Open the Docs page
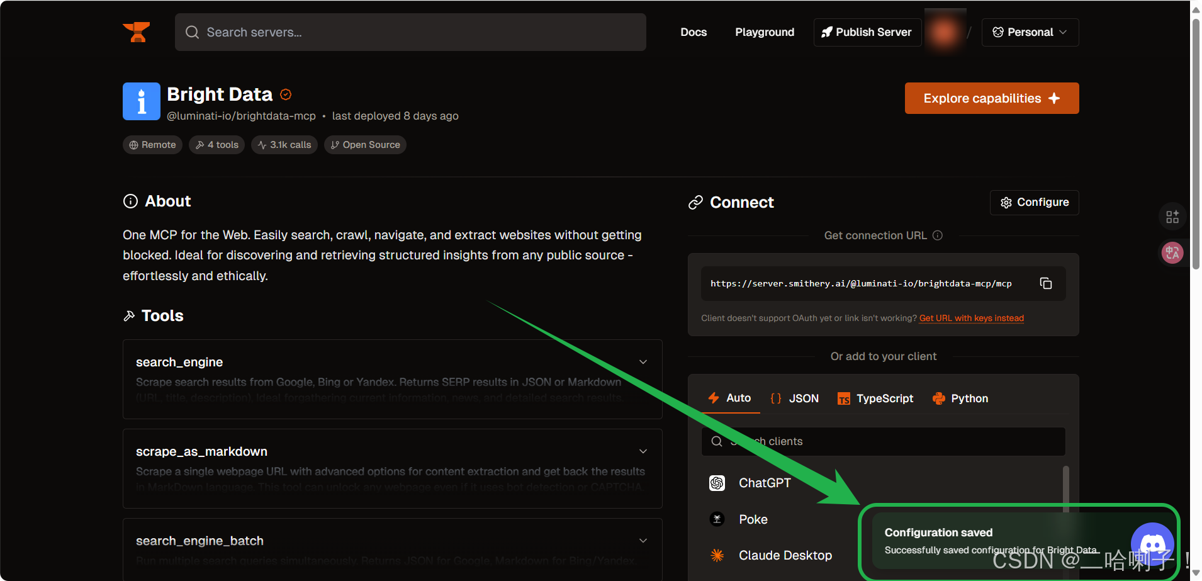 (x=694, y=32)
